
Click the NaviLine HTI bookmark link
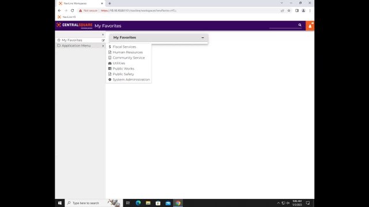pyautogui.click(x=67, y=17)
